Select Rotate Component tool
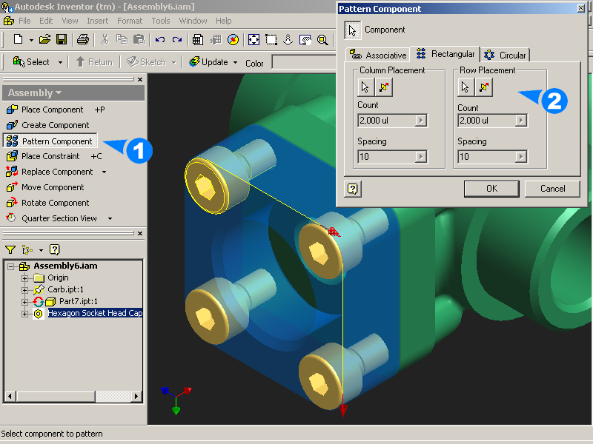Viewport: 593px width, 444px height. click(x=48, y=203)
